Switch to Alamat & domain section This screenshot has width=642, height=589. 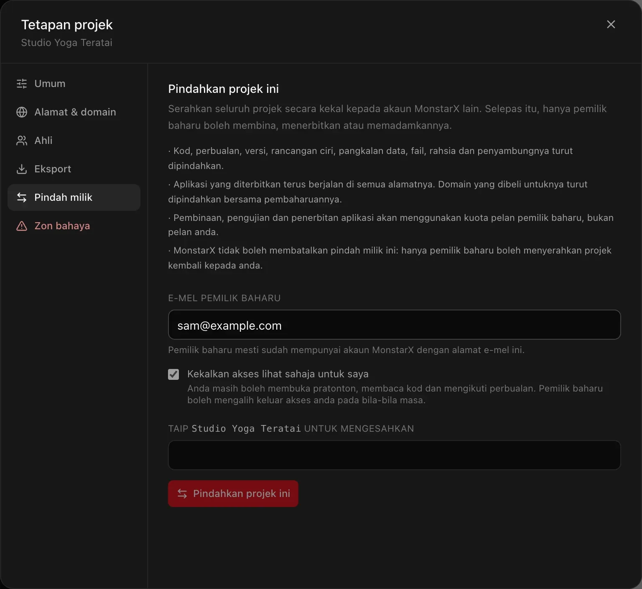click(x=74, y=112)
